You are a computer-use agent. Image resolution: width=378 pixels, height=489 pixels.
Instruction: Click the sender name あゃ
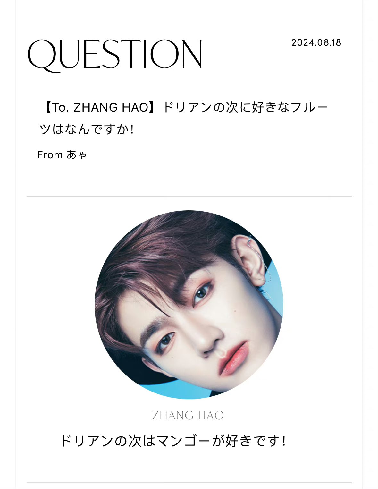77,155
